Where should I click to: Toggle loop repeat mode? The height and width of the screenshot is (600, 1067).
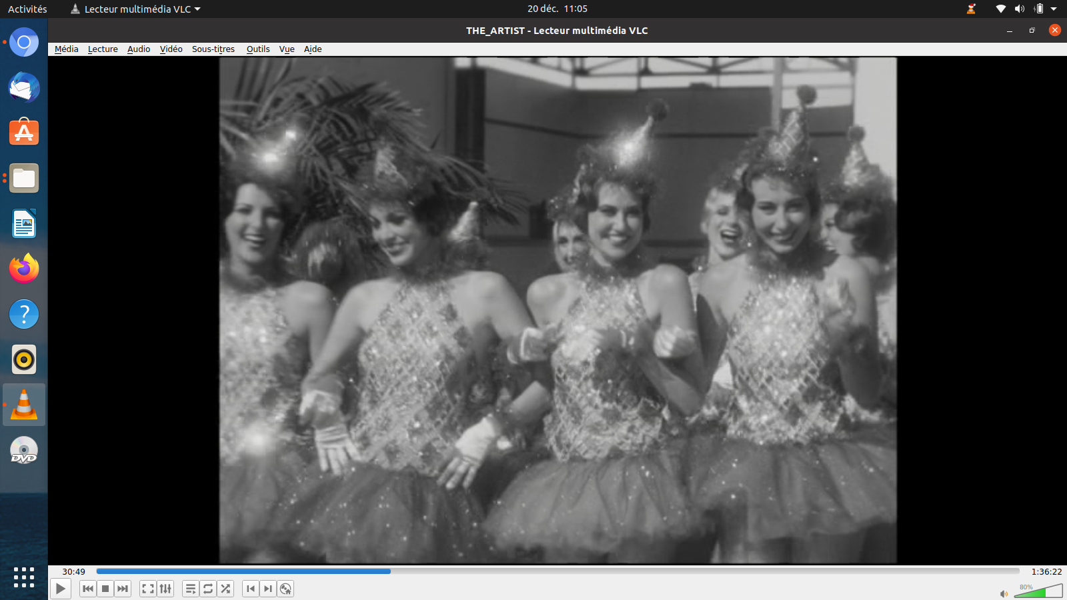click(x=208, y=589)
